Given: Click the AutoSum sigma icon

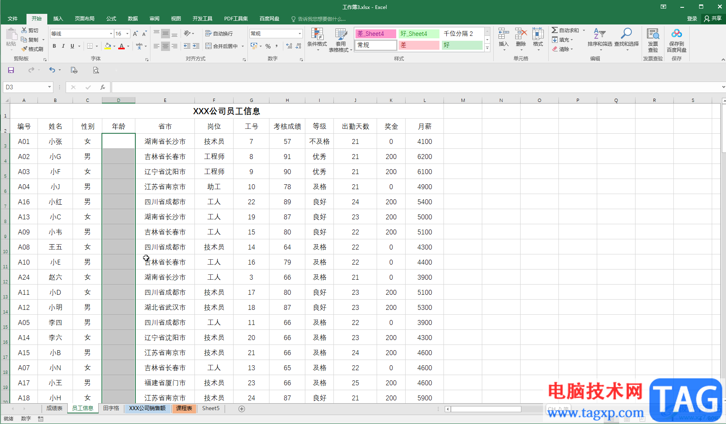Looking at the screenshot, I should tap(555, 30).
